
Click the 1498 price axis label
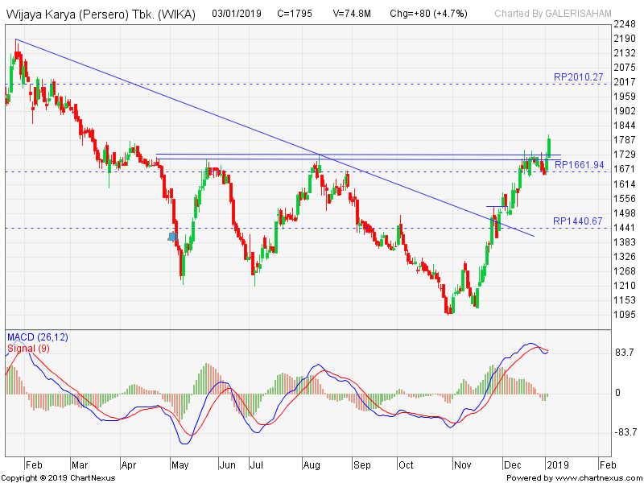pyautogui.click(x=625, y=213)
